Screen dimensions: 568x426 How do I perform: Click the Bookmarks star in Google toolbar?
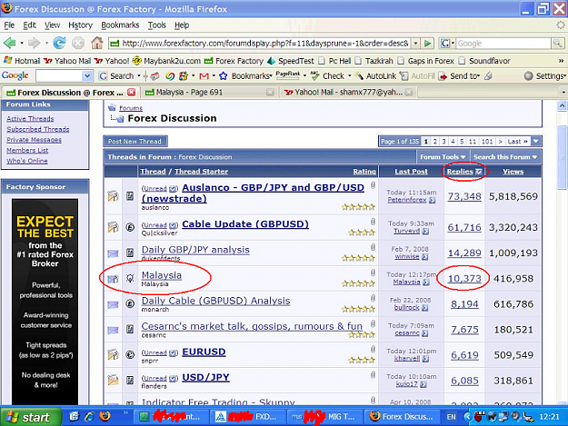coord(224,76)
